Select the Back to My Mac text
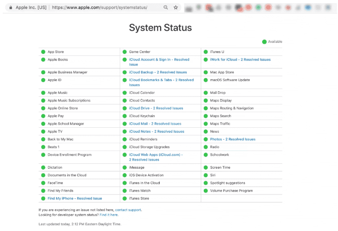 (x=61, y=139)
